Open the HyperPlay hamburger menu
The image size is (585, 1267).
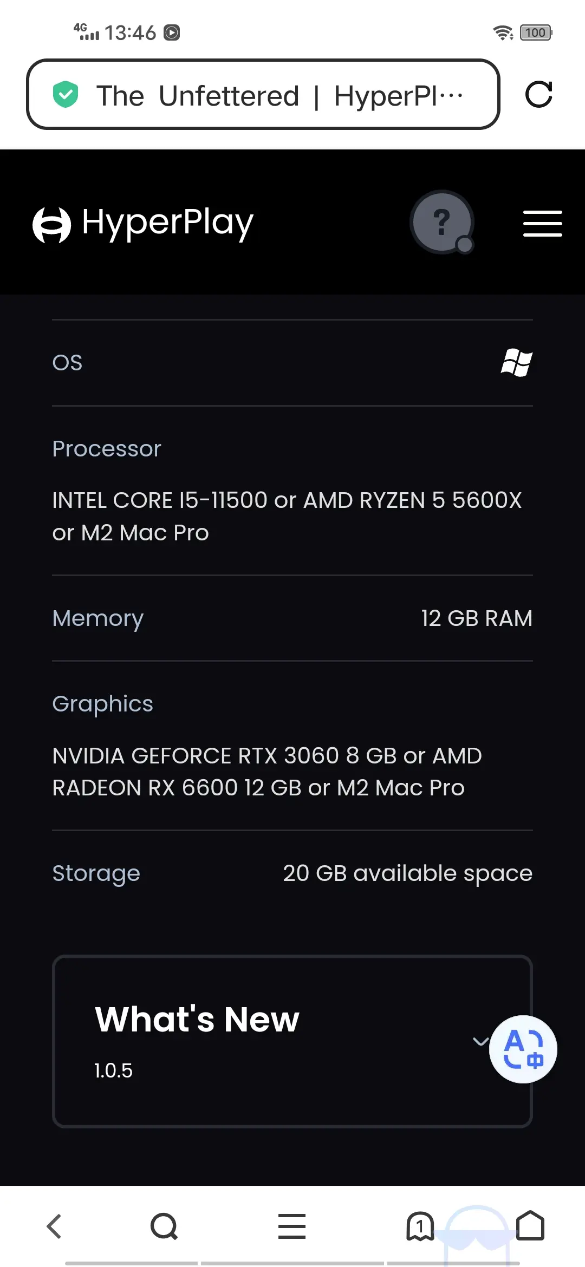point(542,224)
